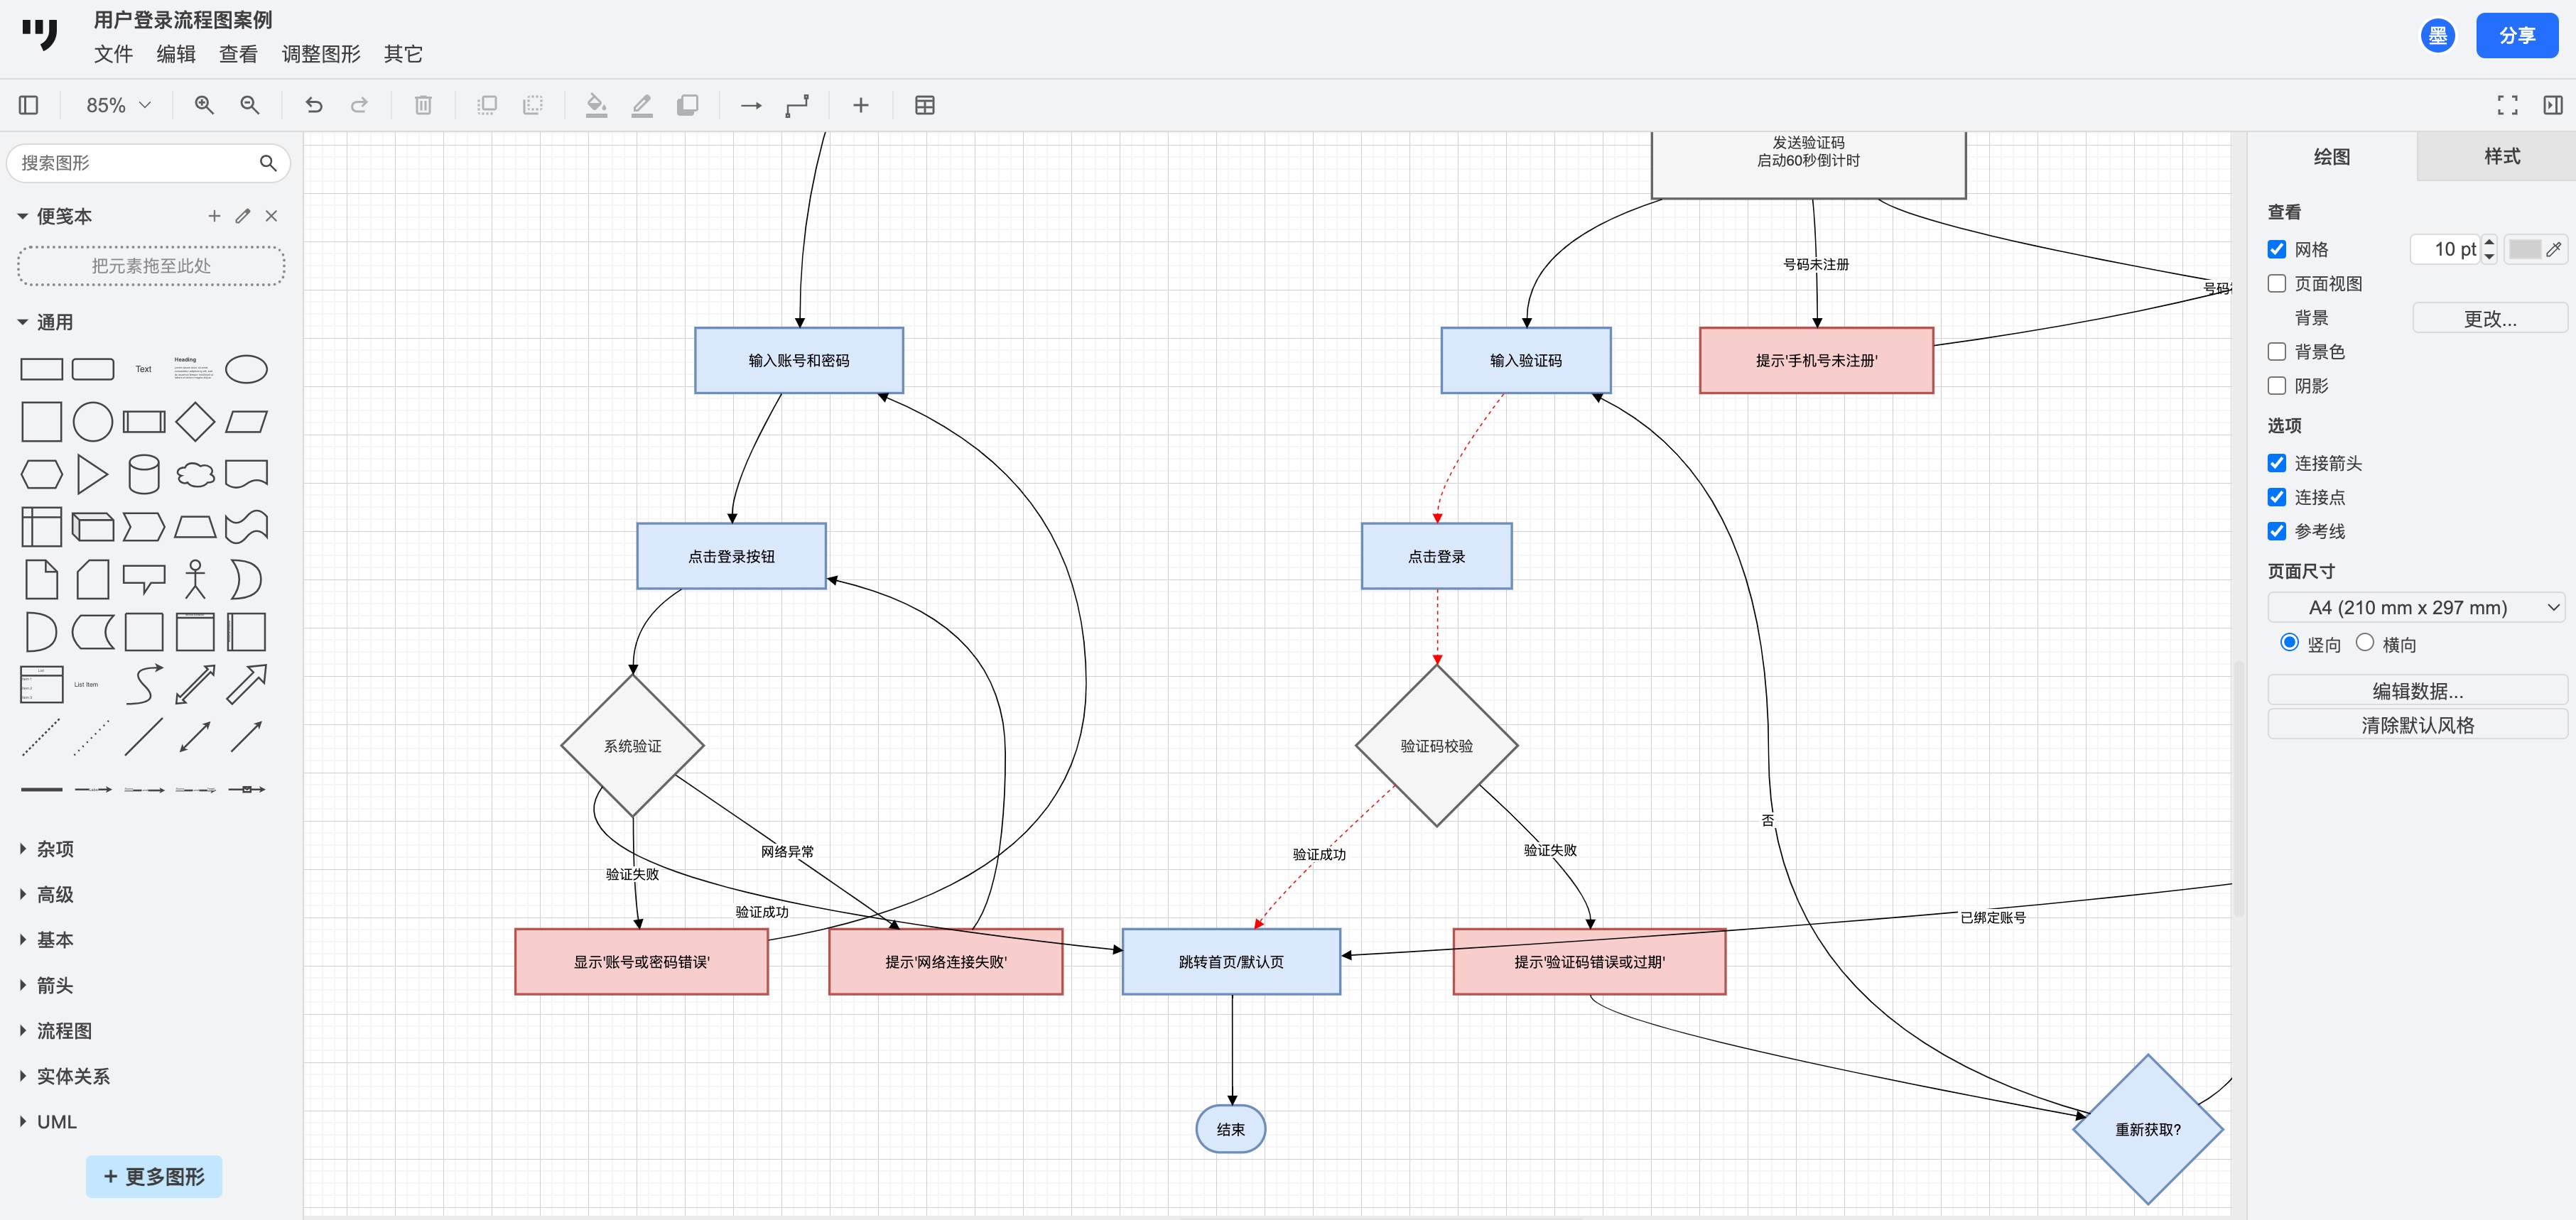2576x1220 pixels.
Task: Select the cylinder shape in palette
Action: (x=144, y=474)
